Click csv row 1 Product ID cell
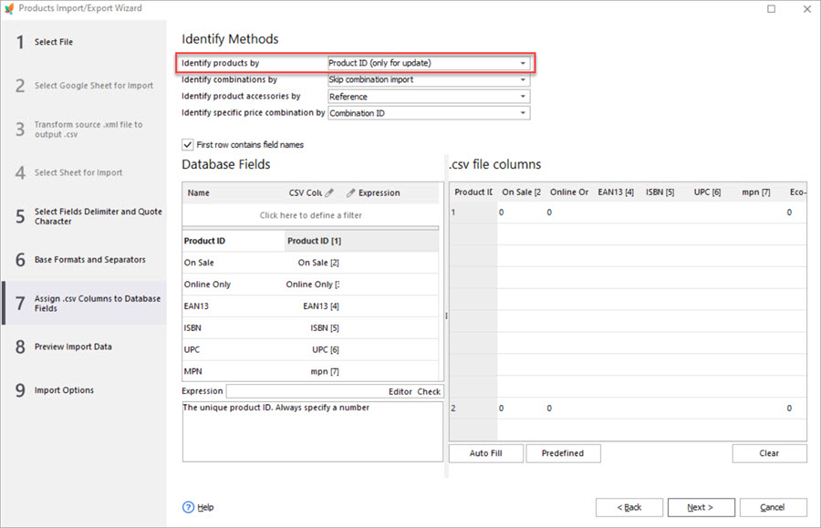 (x=473, y=212)
